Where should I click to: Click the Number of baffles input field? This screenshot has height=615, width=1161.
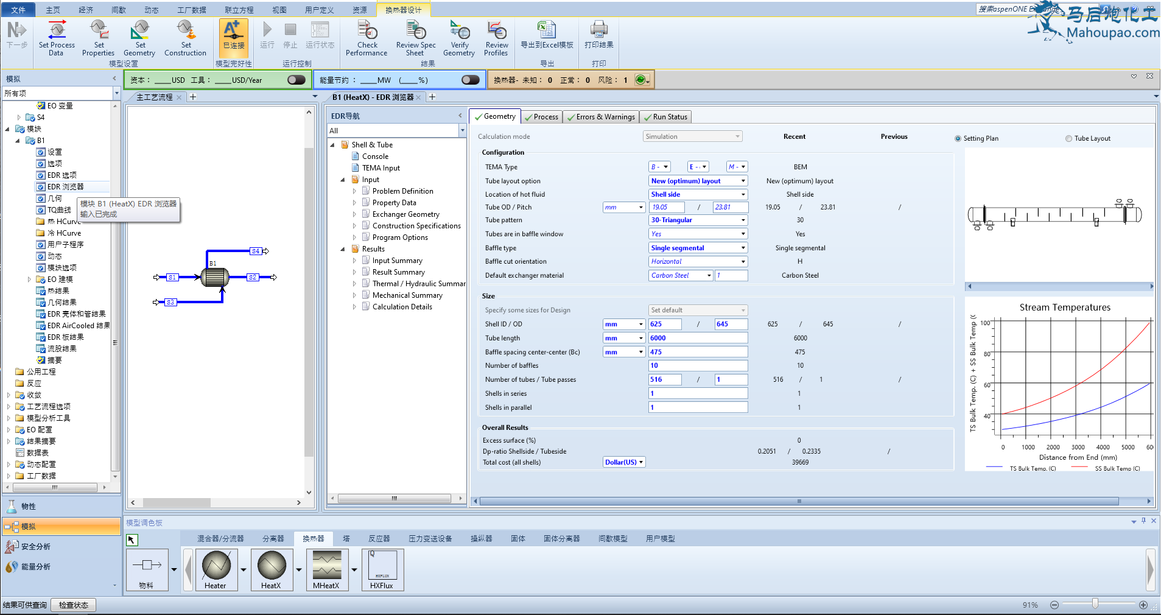(x=698, y=365)
